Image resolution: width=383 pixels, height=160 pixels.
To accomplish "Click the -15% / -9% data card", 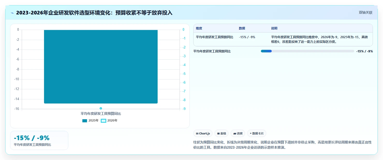I will tap(39, 140).
